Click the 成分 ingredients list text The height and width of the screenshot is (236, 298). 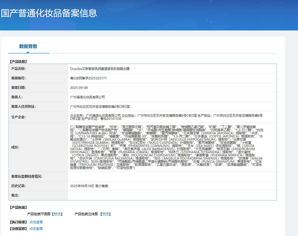tap(167, 147)
